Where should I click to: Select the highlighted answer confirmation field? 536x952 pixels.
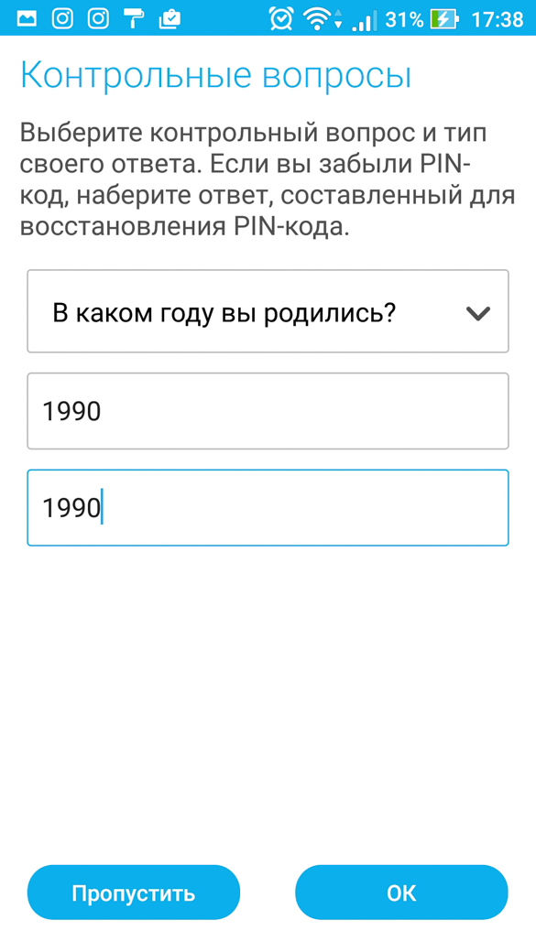pyautogui.click(x=268, y=507)
